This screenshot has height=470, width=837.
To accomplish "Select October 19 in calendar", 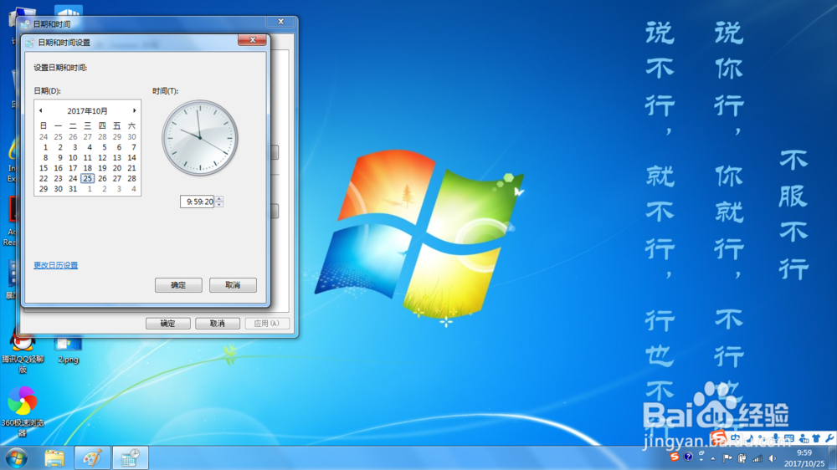I will pos(102,168).
